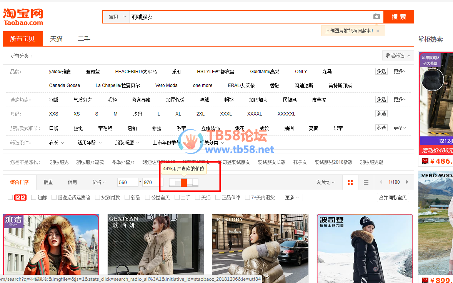Click the minimum price field showing 560
This screenshot has width=453, height=283.
(x=128, y=182)
